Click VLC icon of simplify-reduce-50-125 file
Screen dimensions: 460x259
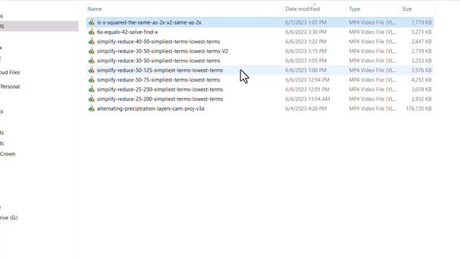coord(91,71)
